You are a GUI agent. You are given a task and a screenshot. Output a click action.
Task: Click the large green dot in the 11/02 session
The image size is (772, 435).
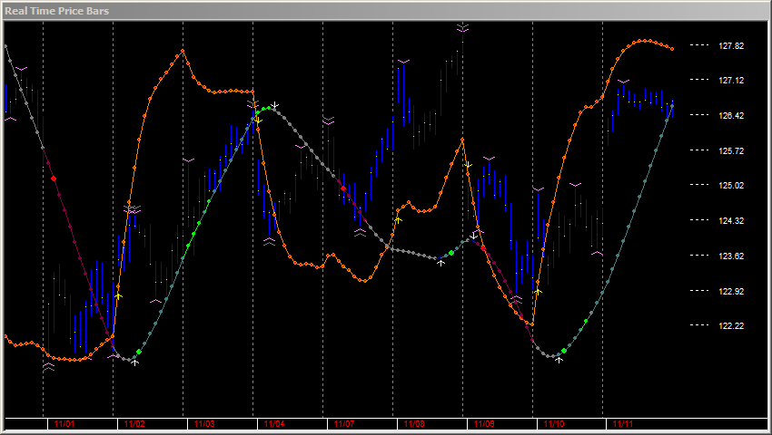[x=139, y=352]
